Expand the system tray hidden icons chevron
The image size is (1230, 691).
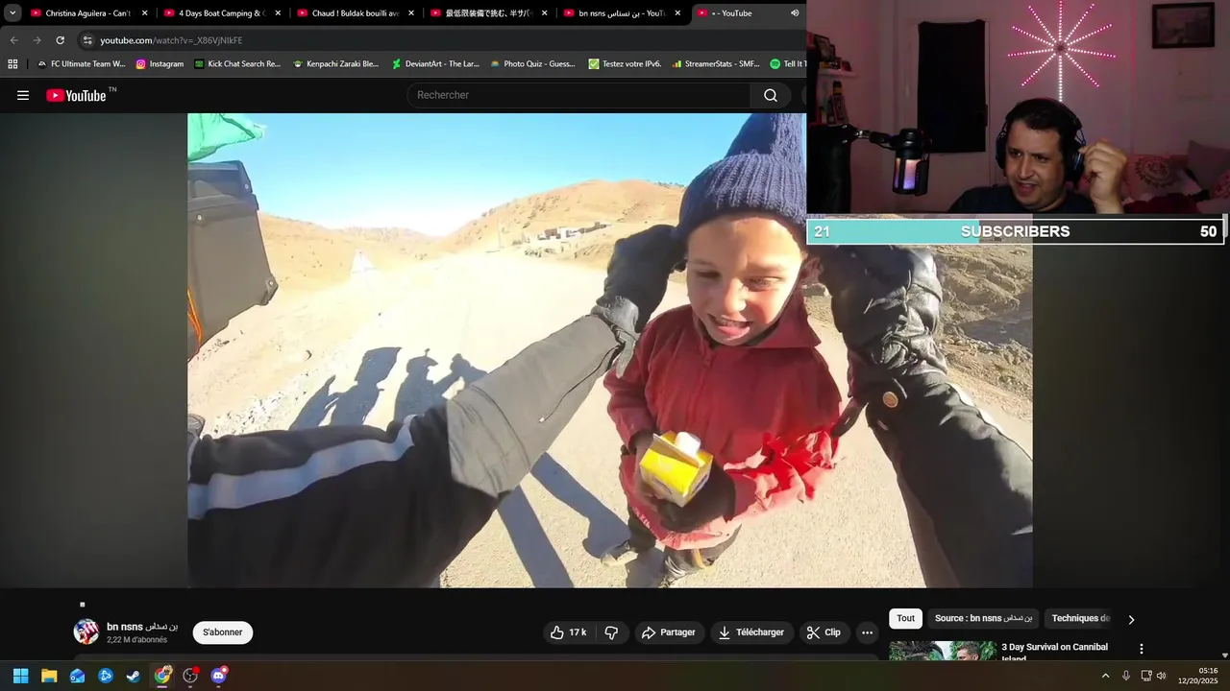pyautogui.click(x=1105, y=676)
